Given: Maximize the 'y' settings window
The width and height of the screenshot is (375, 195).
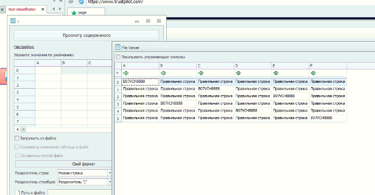Looking at the screenshot, I should coord(148,21).
